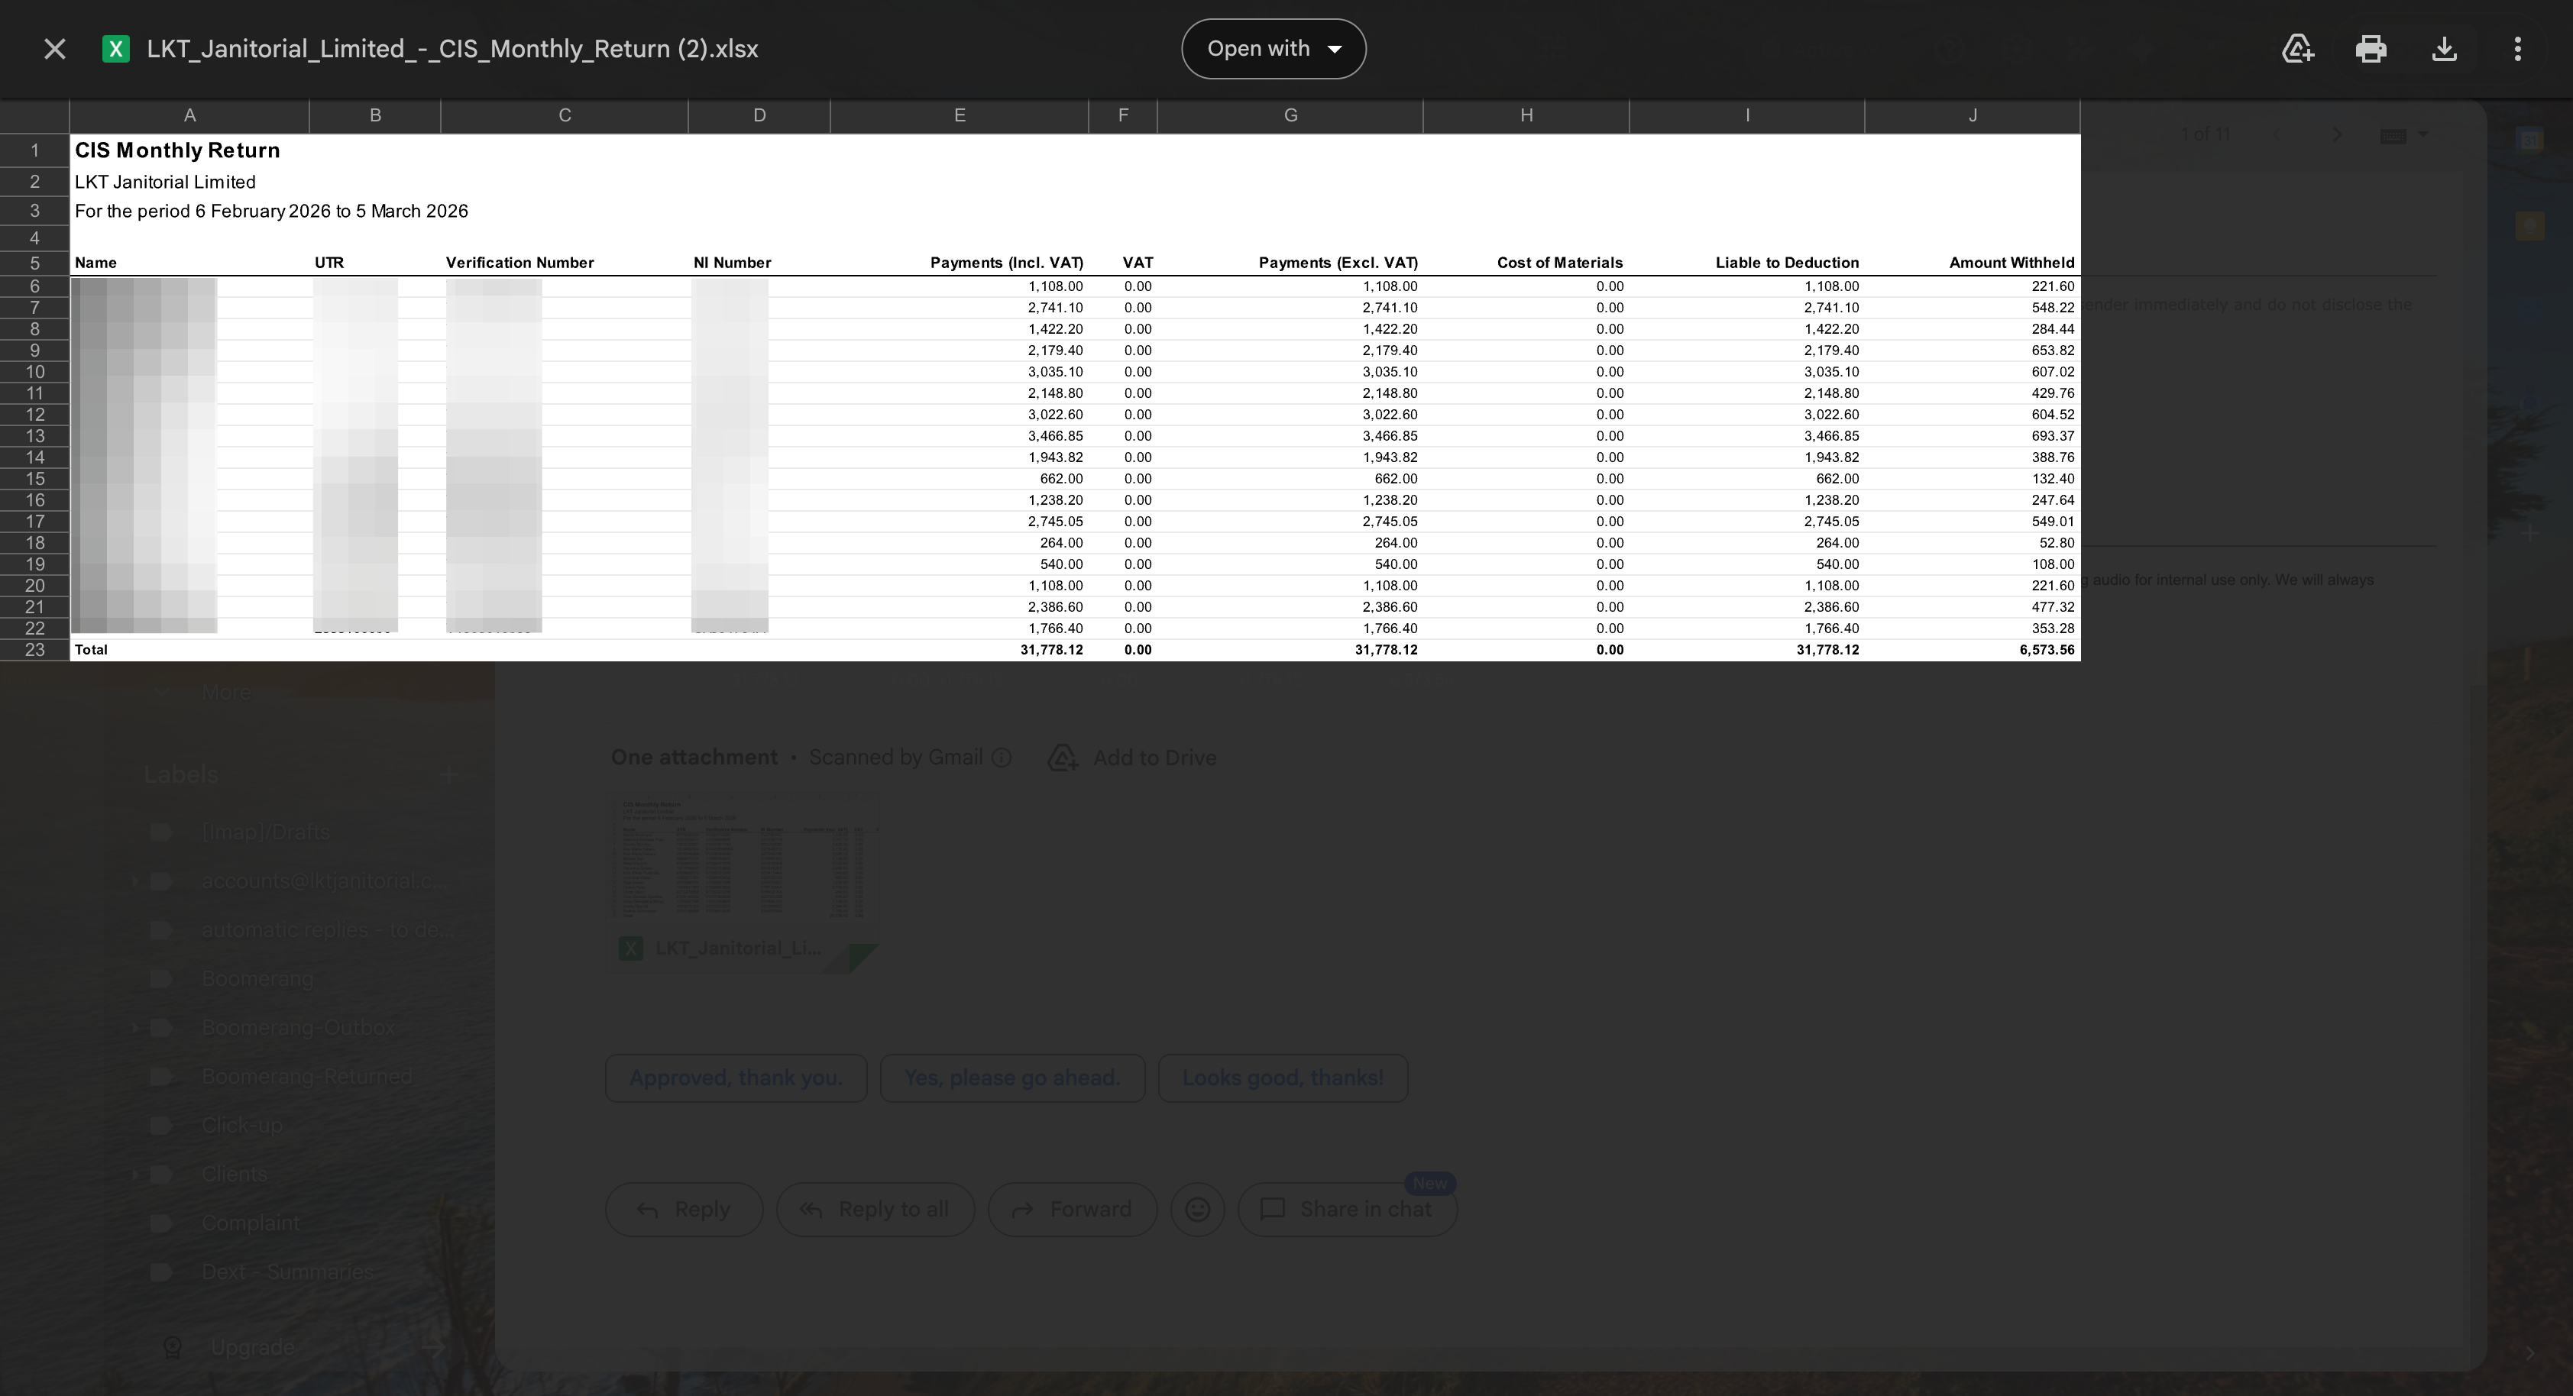The image size is (2573, 1396).
Task: Select column E header
Action: coord(959,116)
